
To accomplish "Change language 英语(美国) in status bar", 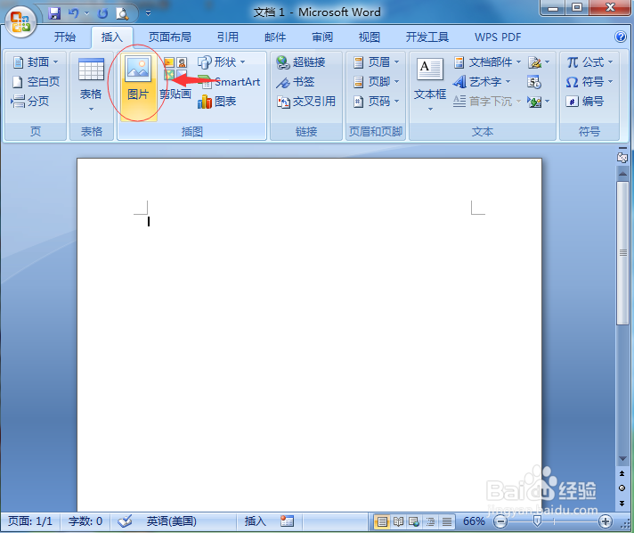I will [172, 521].
